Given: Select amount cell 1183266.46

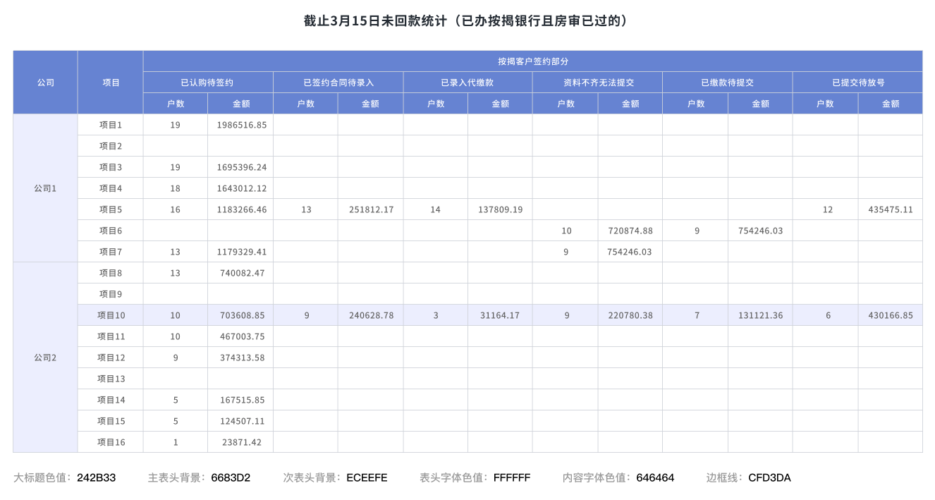Looking at the screenshot, I should tap(240, 209).
